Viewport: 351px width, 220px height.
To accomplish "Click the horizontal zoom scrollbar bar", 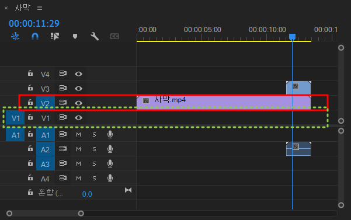I will 45,214.
